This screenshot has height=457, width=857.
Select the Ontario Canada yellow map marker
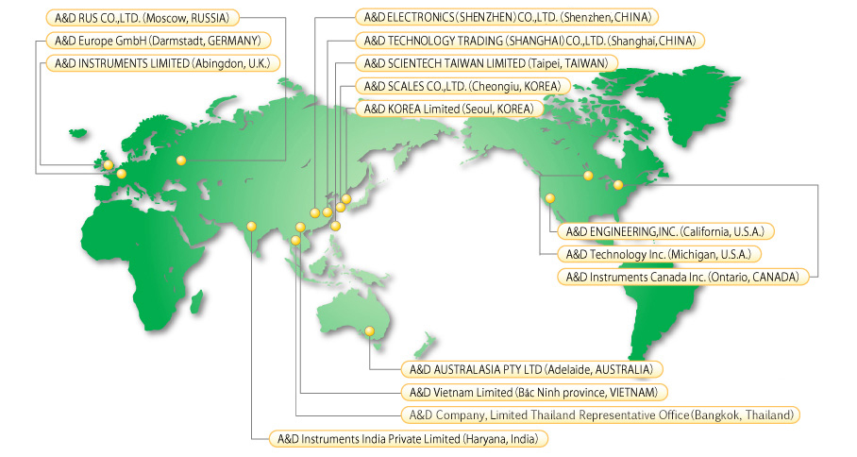coord(618,185)
